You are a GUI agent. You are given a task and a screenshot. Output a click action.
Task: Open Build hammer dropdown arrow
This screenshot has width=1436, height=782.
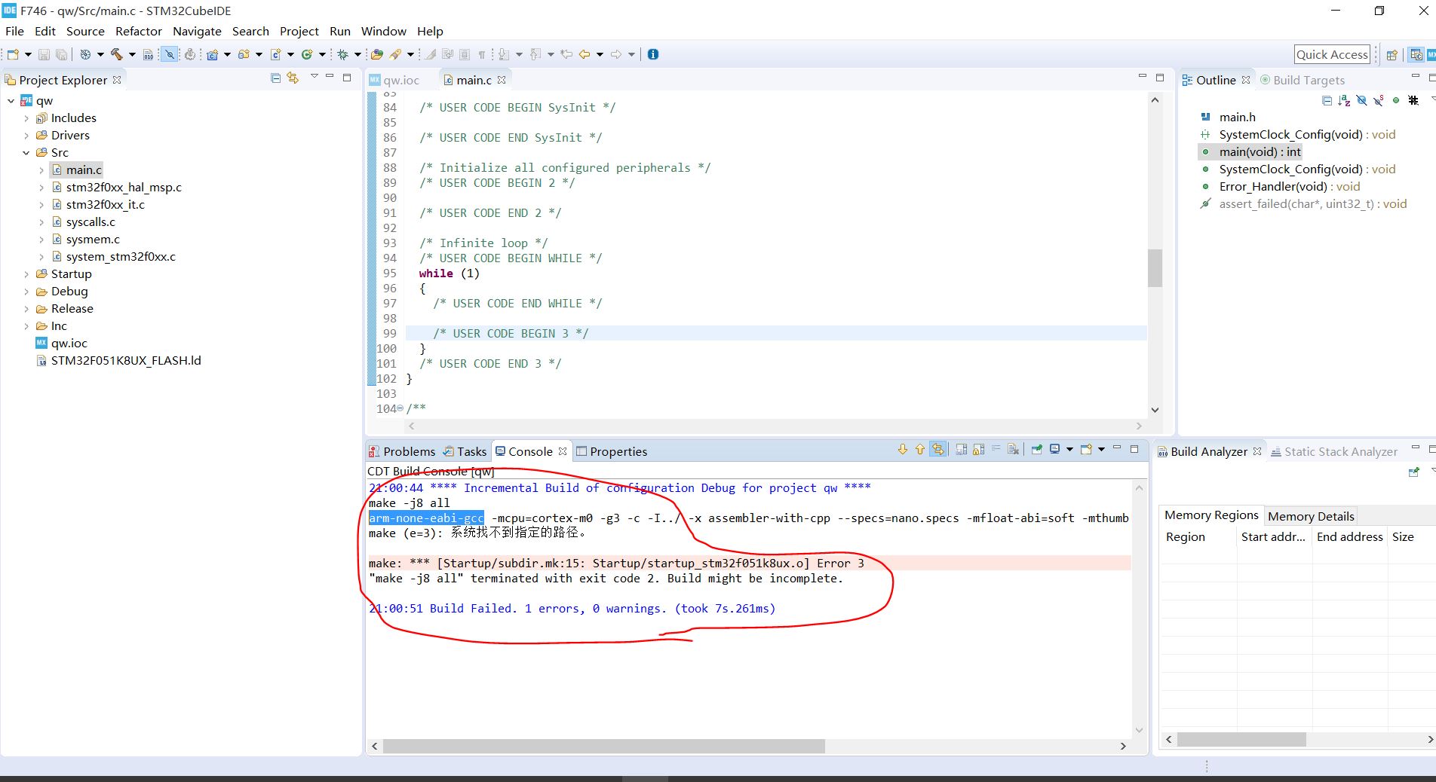click(132, 54)
